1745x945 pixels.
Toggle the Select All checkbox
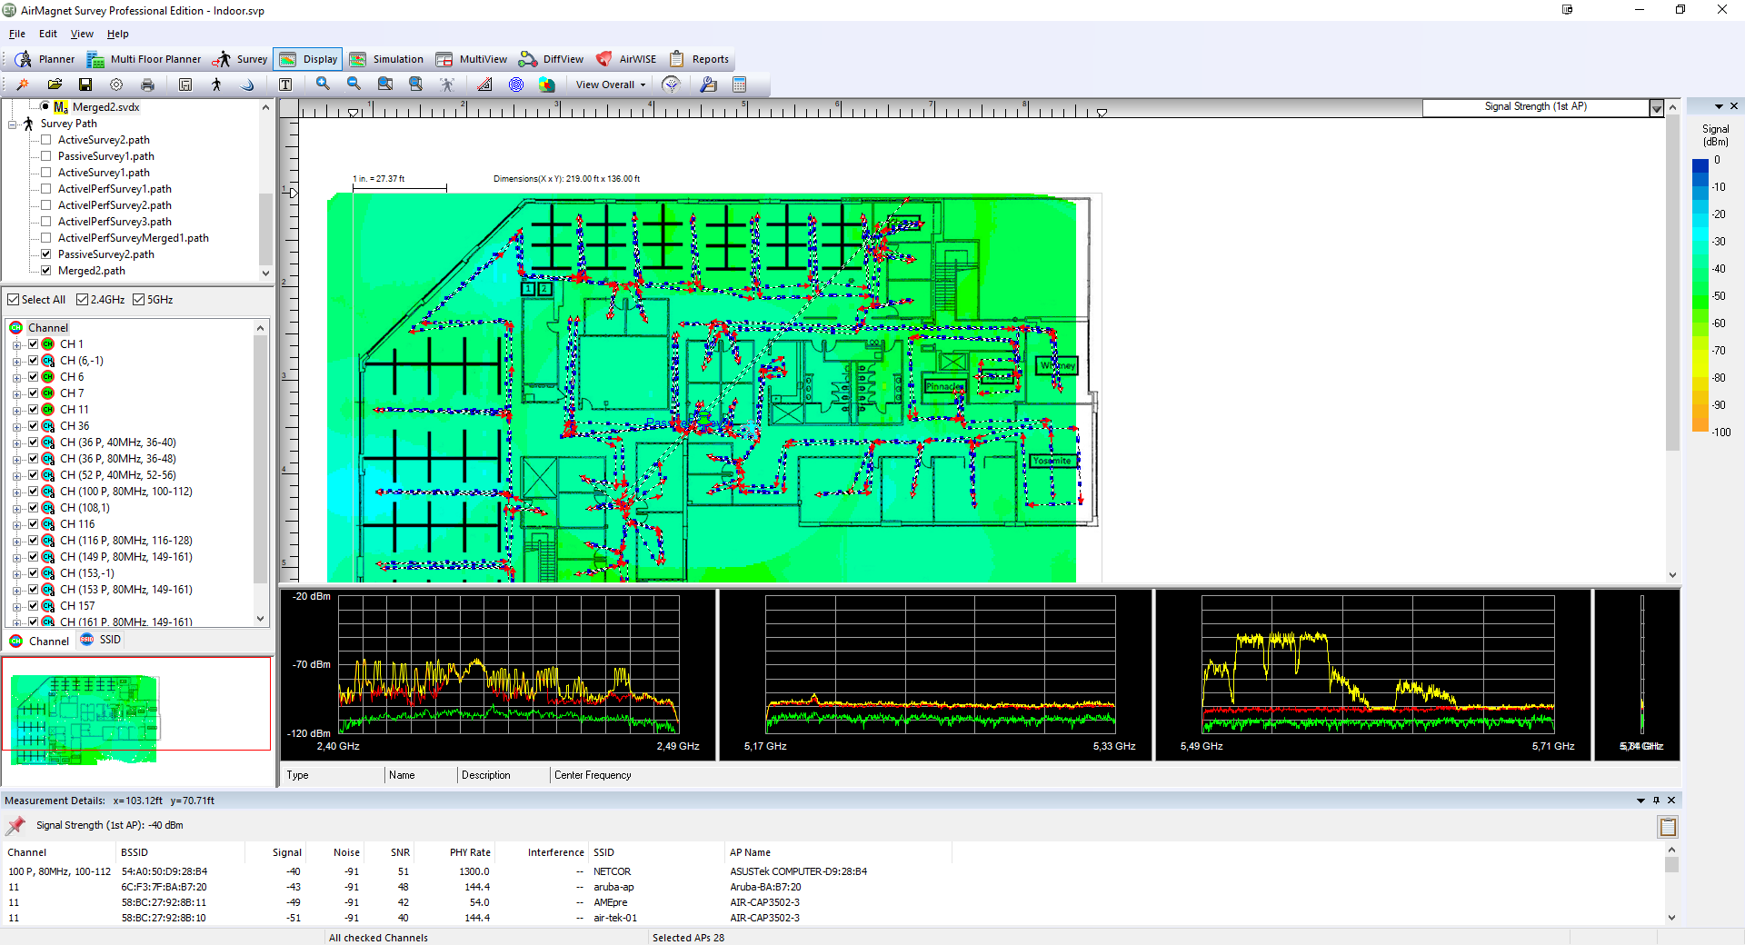(14, 300)
